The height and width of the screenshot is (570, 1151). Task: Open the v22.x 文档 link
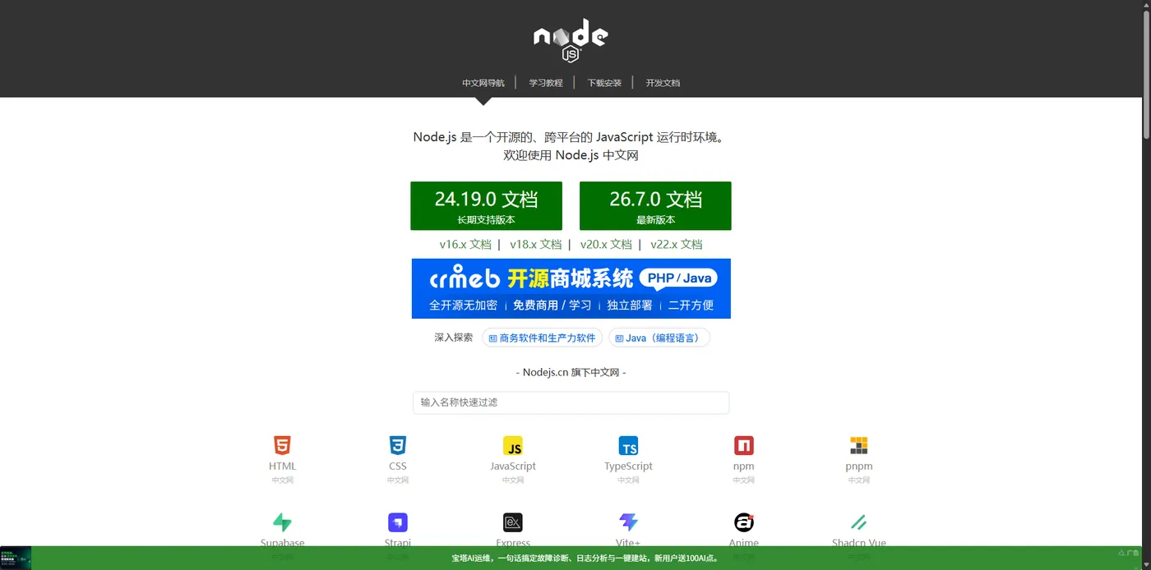pyautogui.click(x=677, y=244)
